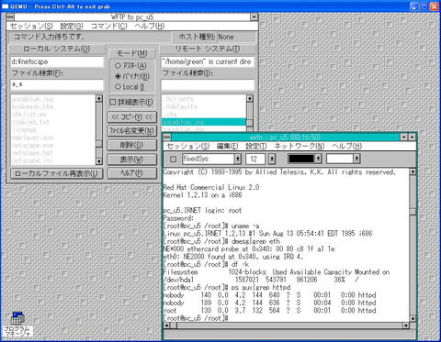Click the local file list scroll-up arrow

click(99, 98)
